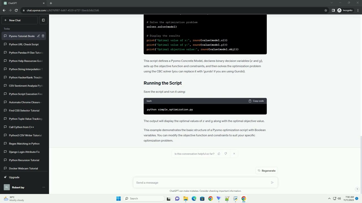Click the Regenerate response button
The height and width of the screenshot is (203, 362).
tap(266, 171)
